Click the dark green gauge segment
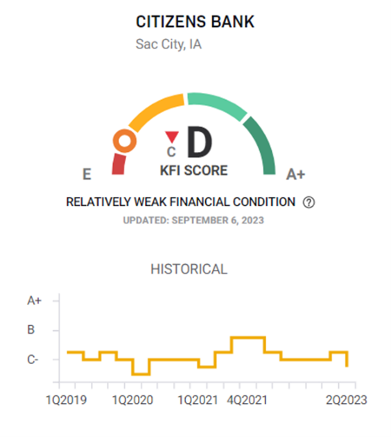This screenshot has width=391, height=437. coord(261,145)
